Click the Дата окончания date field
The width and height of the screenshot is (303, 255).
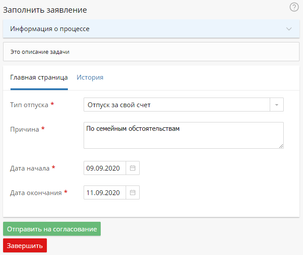[105, 192]
